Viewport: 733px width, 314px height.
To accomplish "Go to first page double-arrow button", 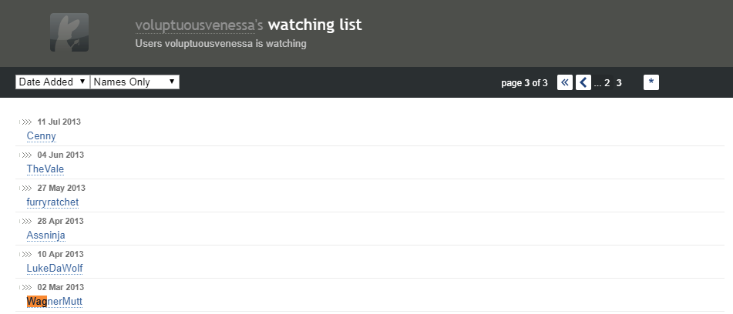I will [x=565, y=82].
